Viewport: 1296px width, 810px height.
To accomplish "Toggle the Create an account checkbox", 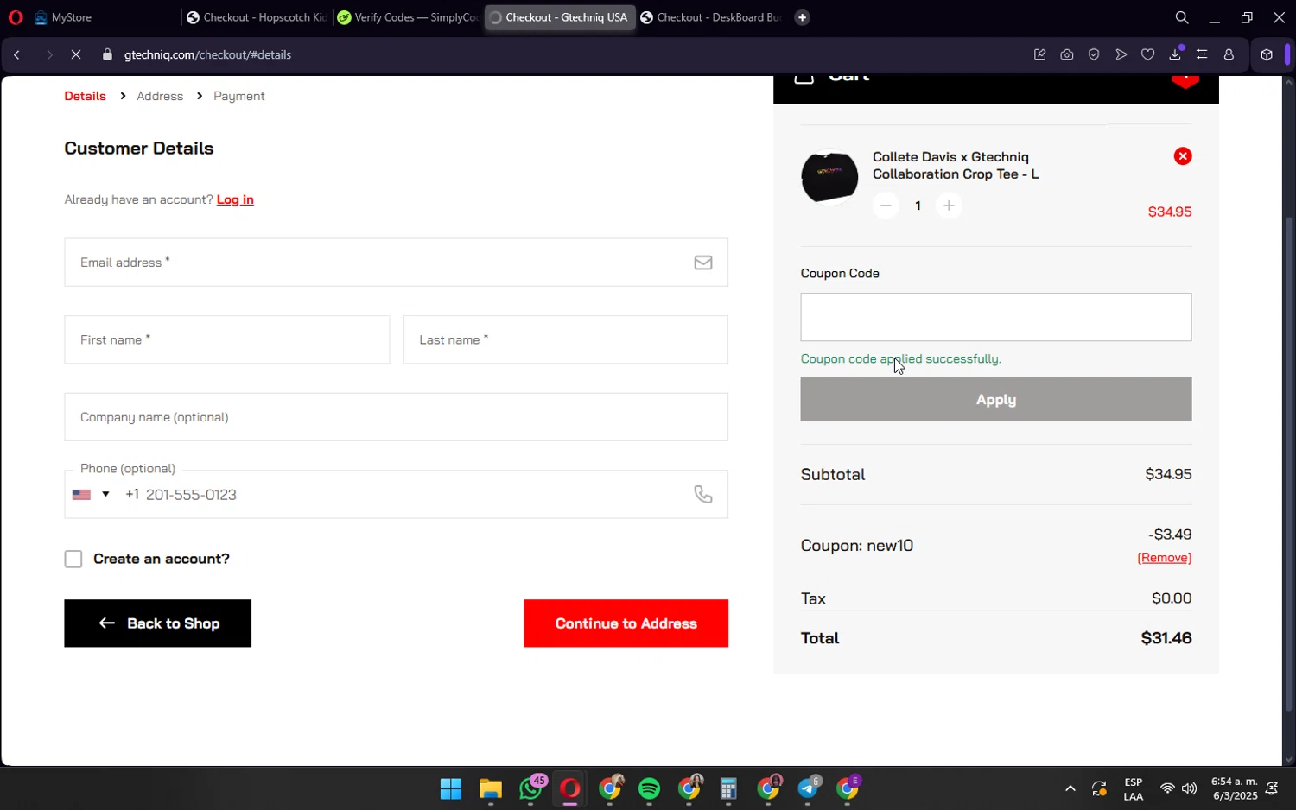I will click(x=73, y=560).
